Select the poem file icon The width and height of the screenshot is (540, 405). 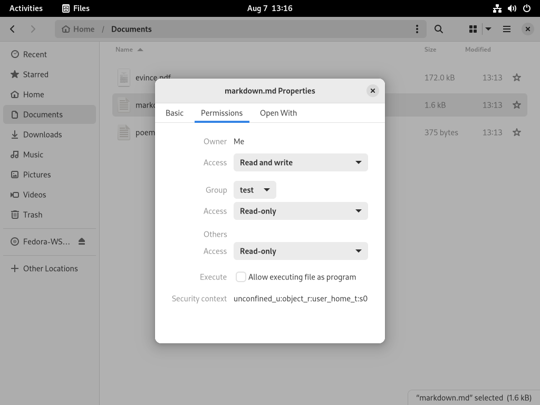[x=123, y=132]
